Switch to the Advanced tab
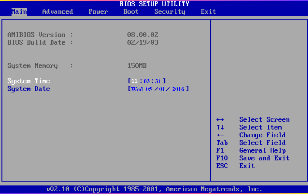Viewport: 308px width, 194px height. [57, 12]
